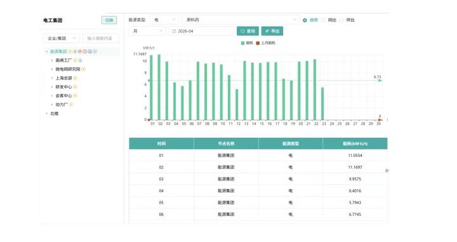Click teal water icon beside 能源集团

pyautogui.click(x=75, y=51)
